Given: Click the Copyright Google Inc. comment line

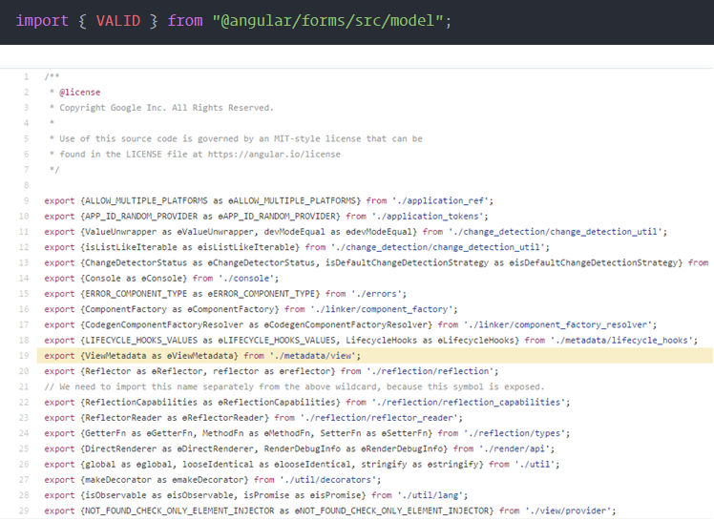Looking at the screenshot, I should [162, 107].
